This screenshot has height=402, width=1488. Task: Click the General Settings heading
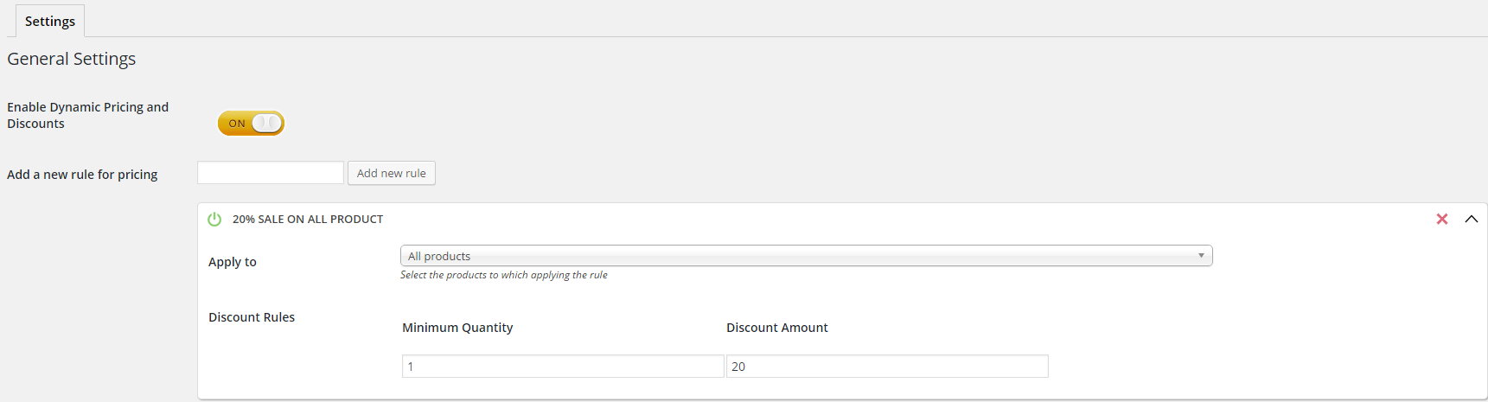(72, 59)
